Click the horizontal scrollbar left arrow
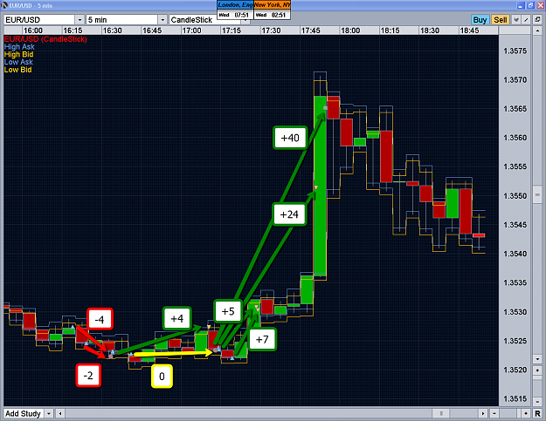546x421 pixels. coord(60,413)
